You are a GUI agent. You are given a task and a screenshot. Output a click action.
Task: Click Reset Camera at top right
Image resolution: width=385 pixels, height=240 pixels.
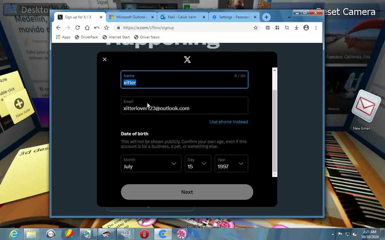tap(346, 12)
